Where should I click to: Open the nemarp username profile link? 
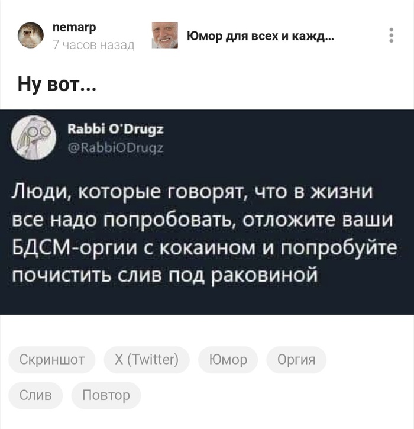point(74,27)
